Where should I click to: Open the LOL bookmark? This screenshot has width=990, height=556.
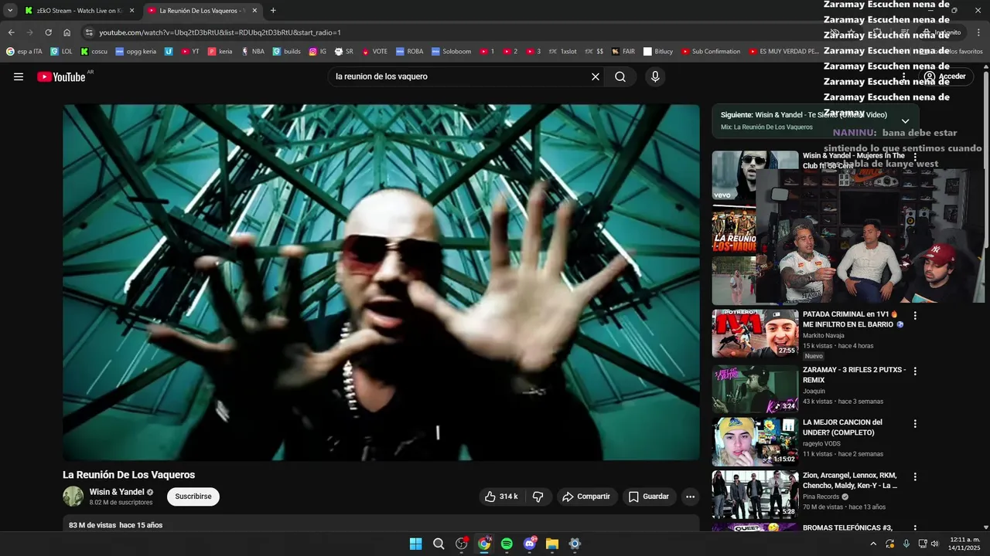click(x=61, y=52)
